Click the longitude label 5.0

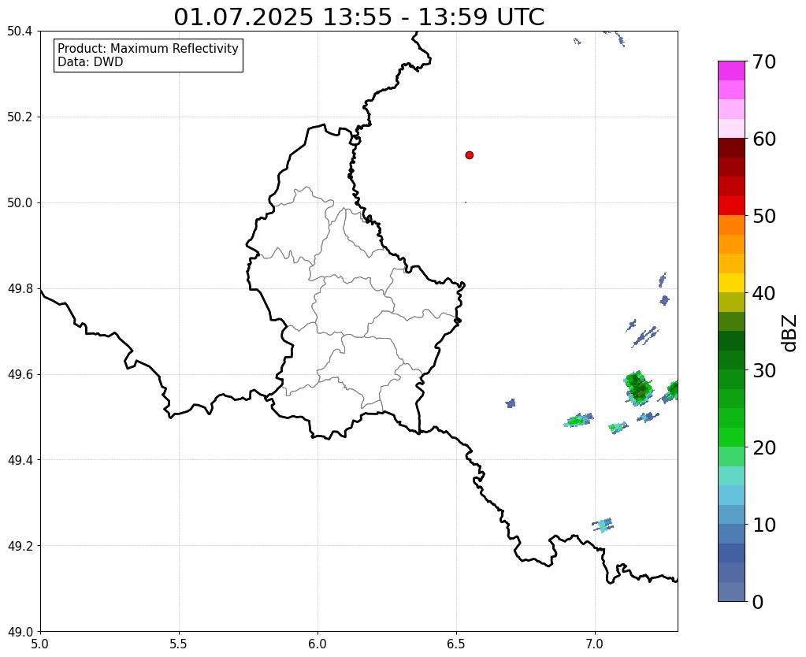click(40, 644)
